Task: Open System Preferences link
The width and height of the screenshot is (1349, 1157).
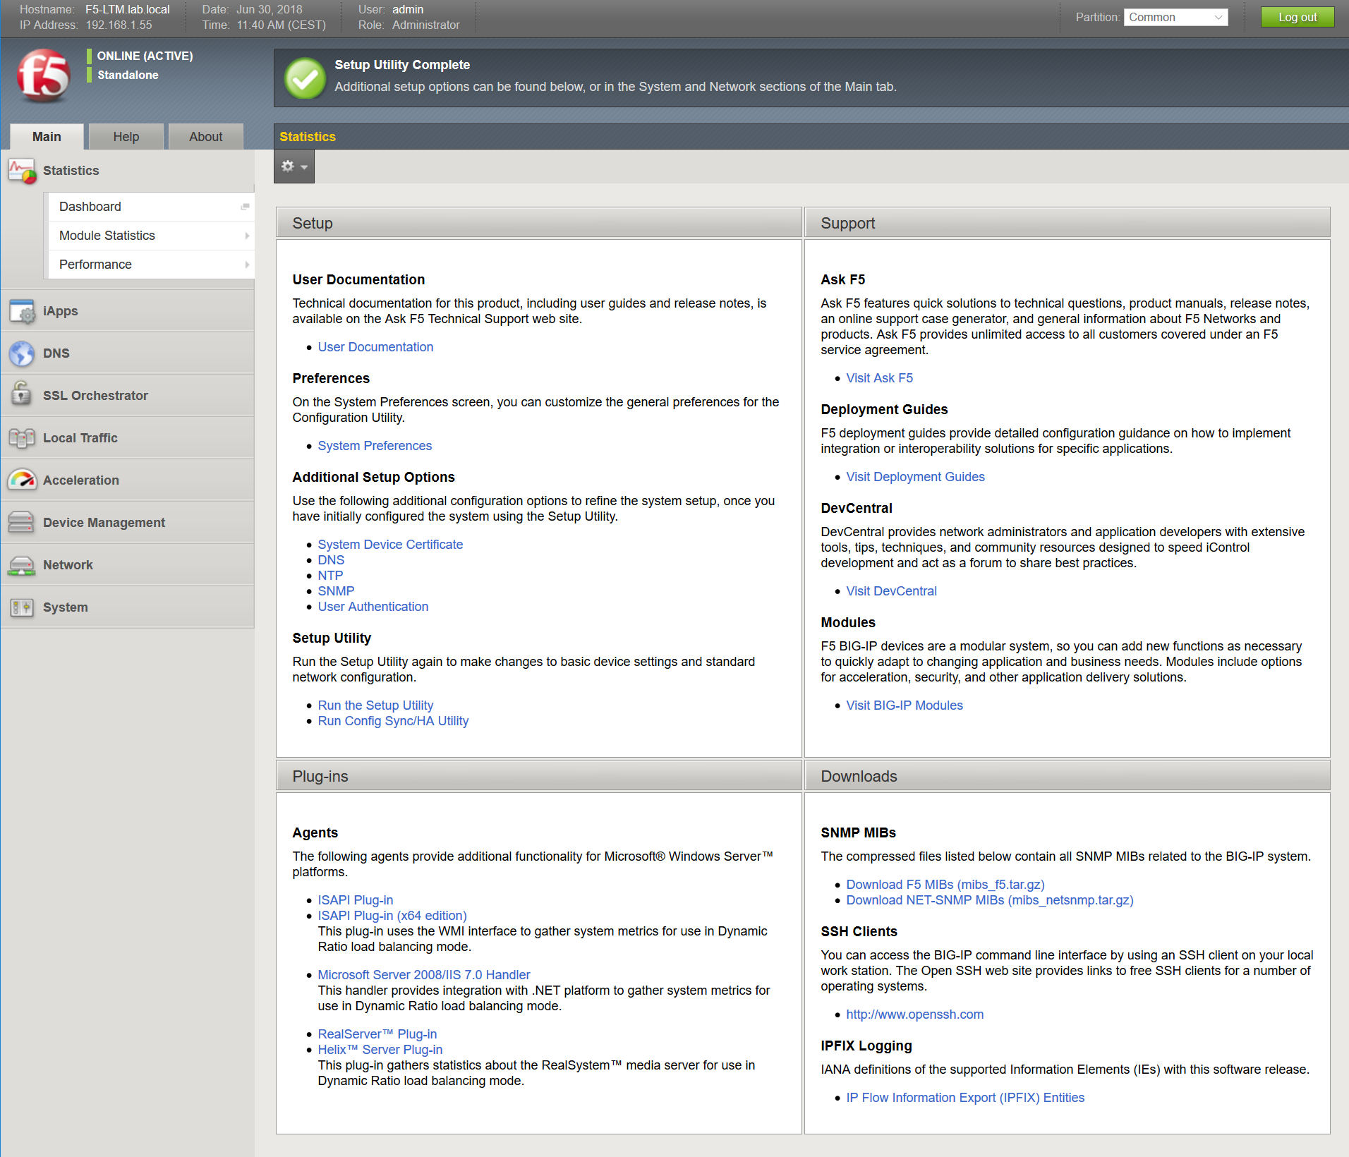Action: 375,446
